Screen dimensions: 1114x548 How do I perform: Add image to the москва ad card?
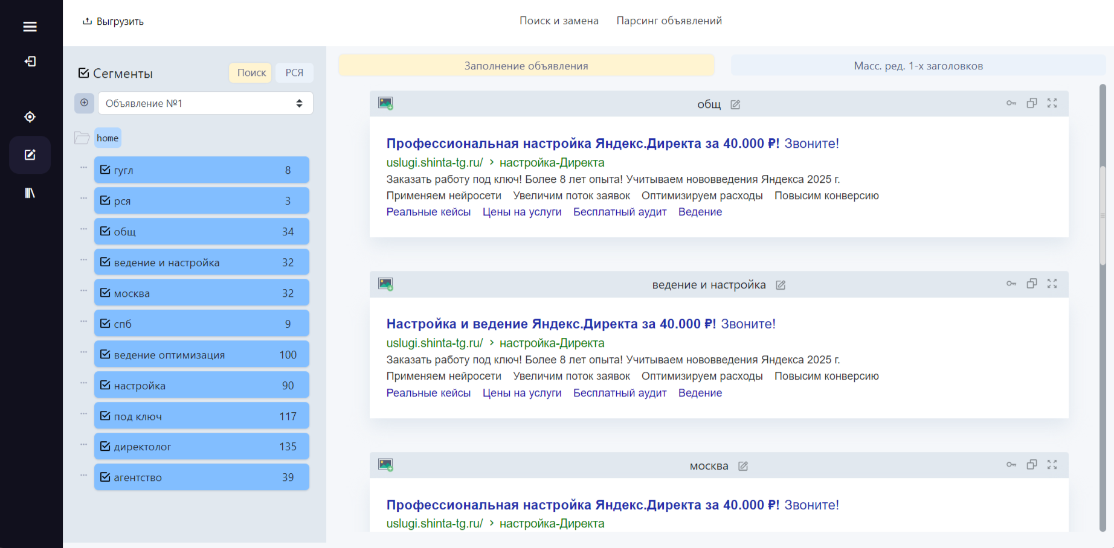point(385,465)
